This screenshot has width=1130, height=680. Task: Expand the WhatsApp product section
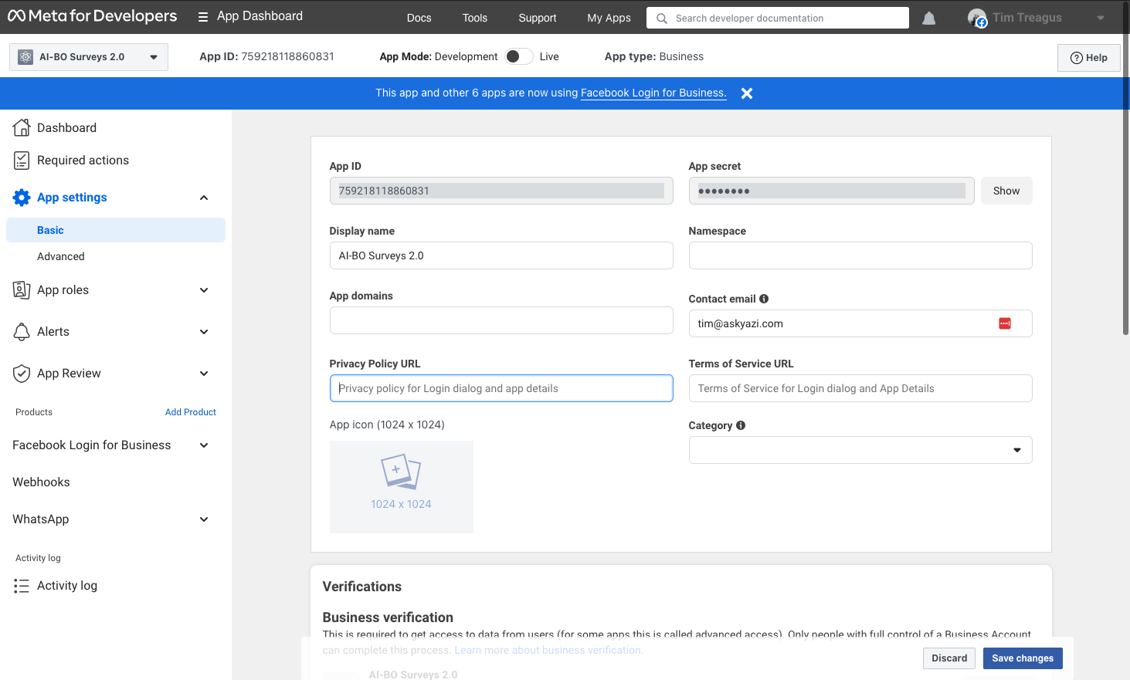(x=204, y=519)
